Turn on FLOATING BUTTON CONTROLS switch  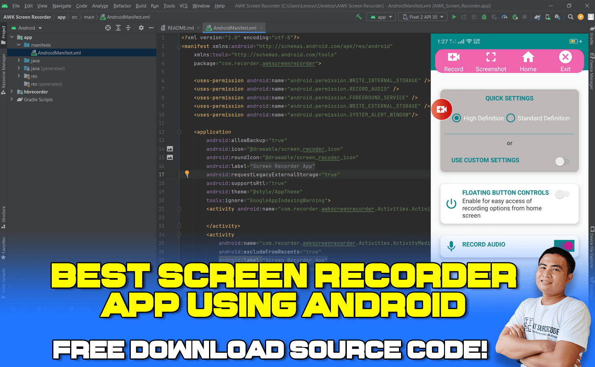[562, 194]
